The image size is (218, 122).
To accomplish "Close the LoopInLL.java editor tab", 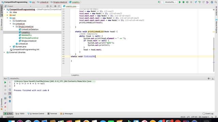I will (78, 6).
